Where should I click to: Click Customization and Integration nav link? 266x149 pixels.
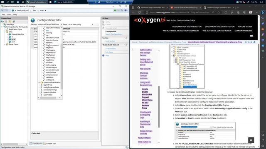(187, 26)
